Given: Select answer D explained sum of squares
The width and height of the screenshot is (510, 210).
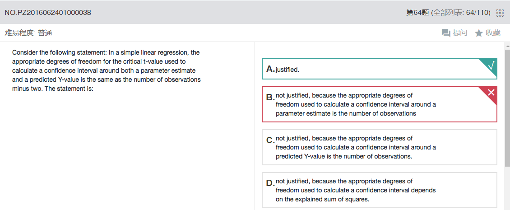Looking at the screenshot, I should (x=379, y=190).
